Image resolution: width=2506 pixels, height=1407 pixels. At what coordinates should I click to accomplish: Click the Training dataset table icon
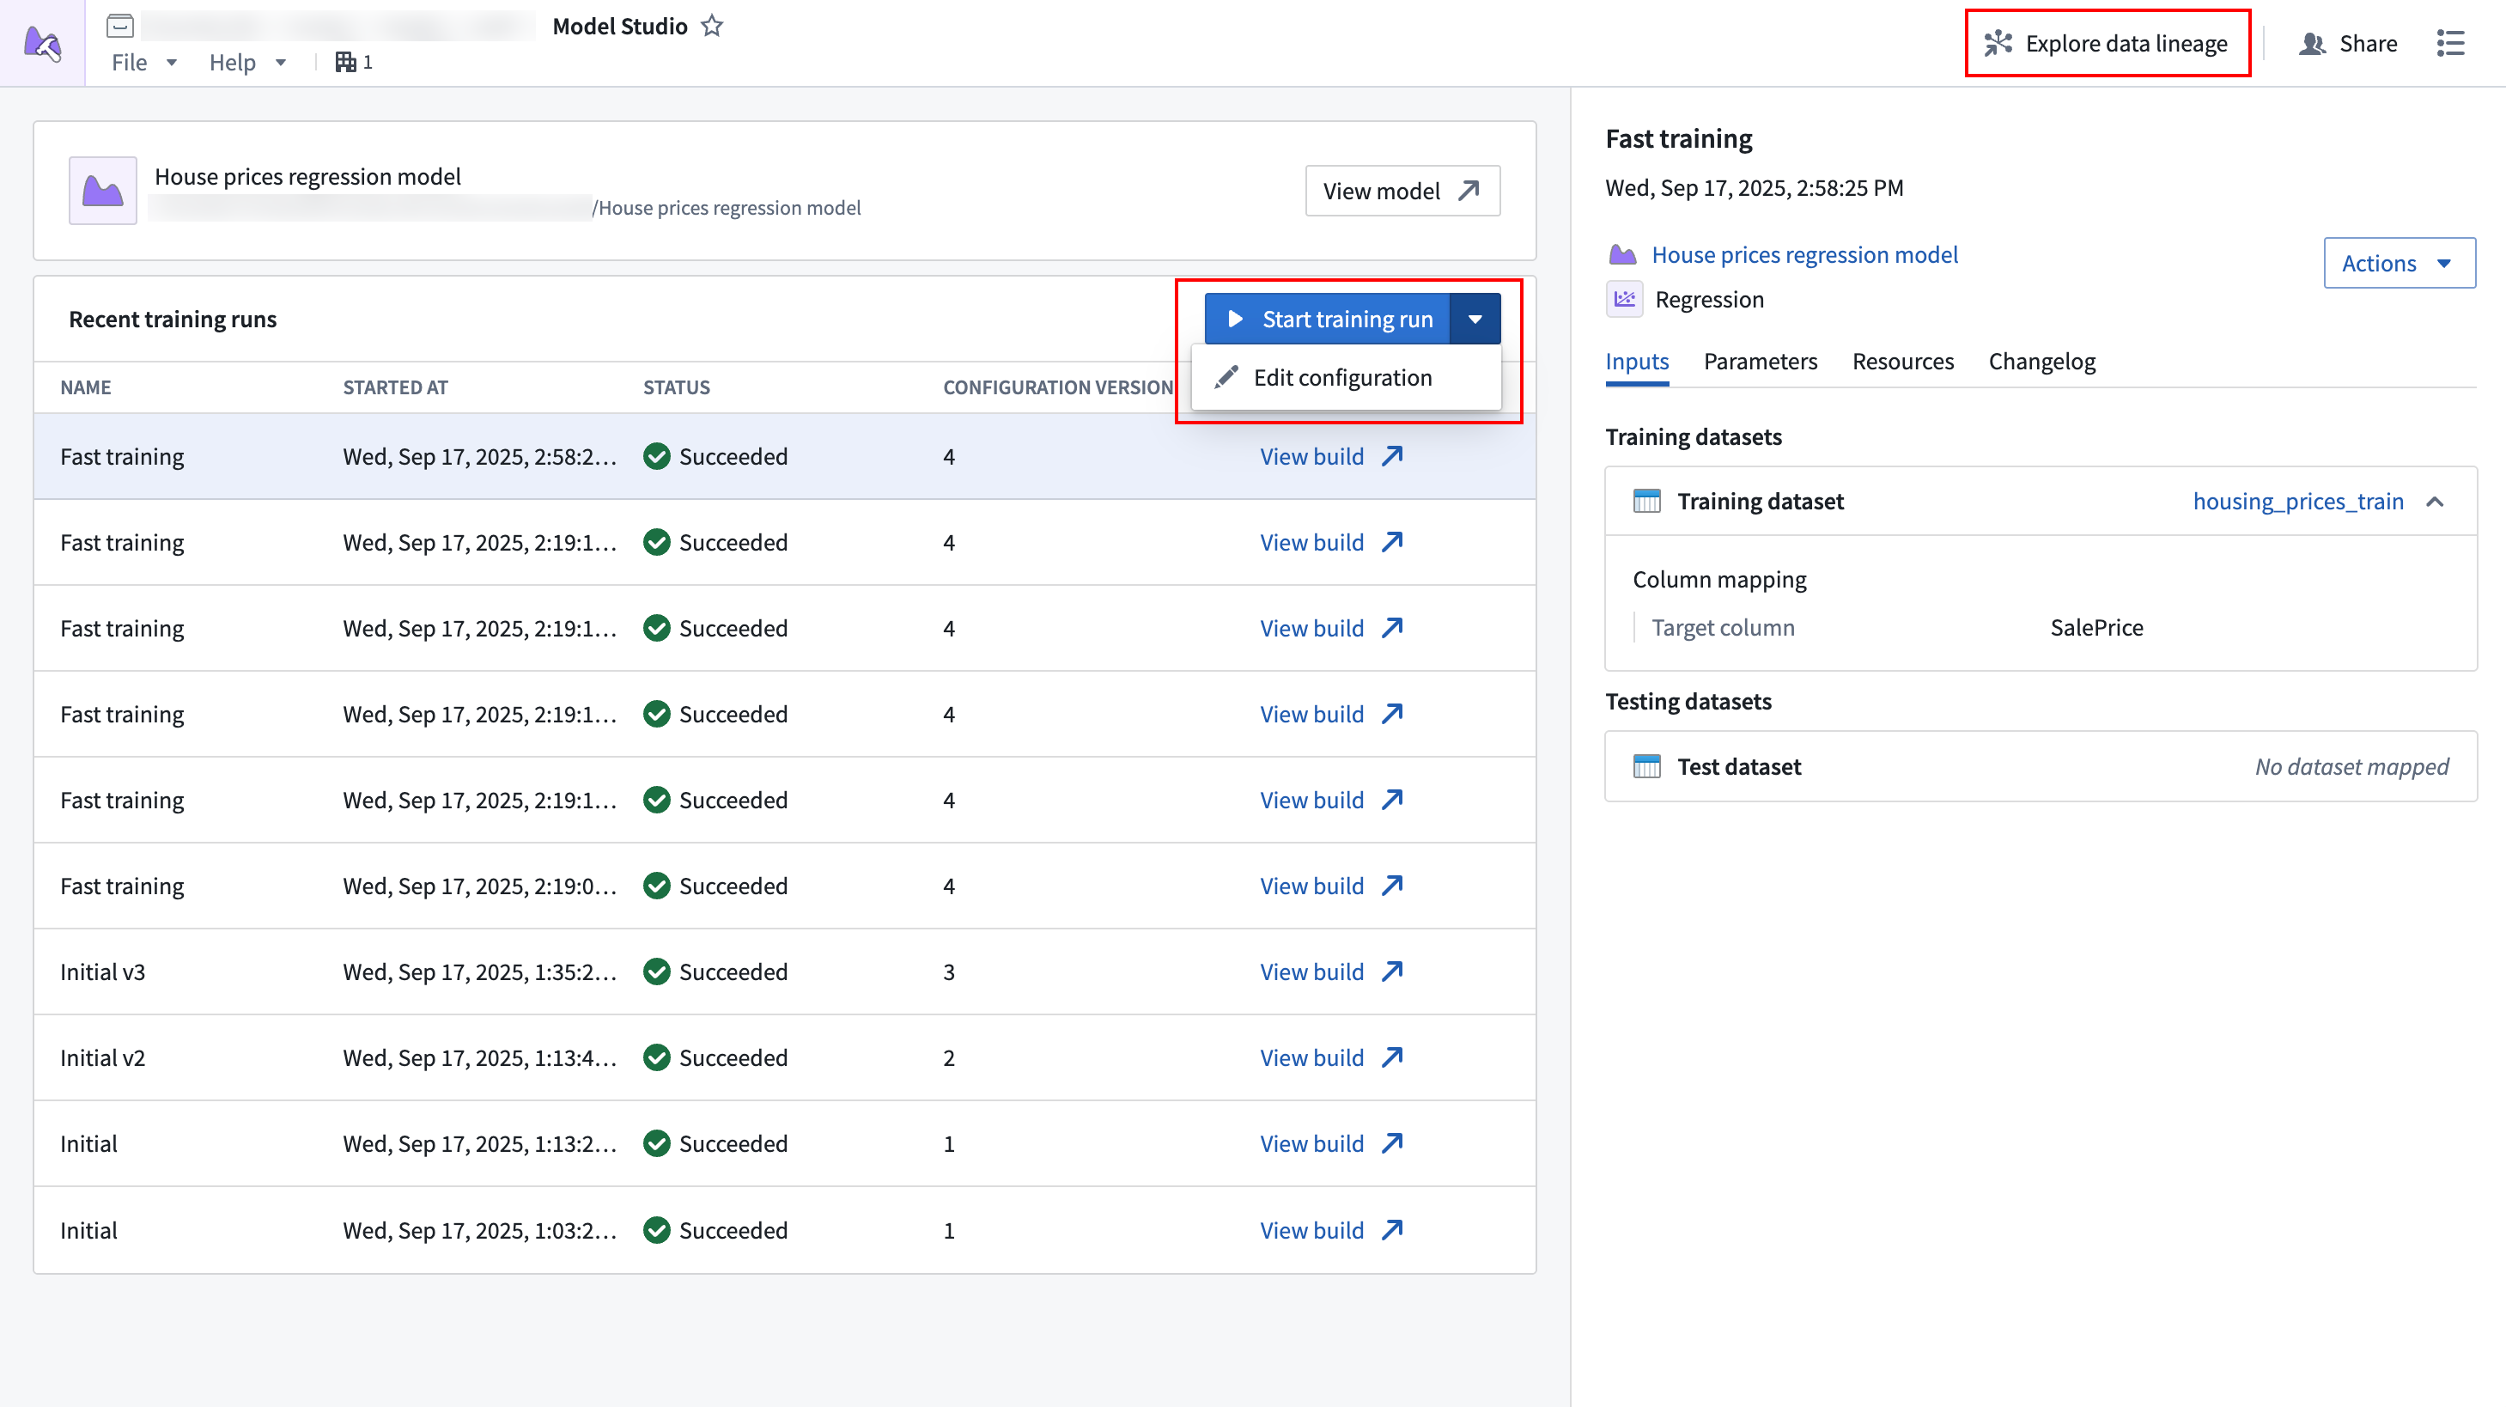[1647, 501]
